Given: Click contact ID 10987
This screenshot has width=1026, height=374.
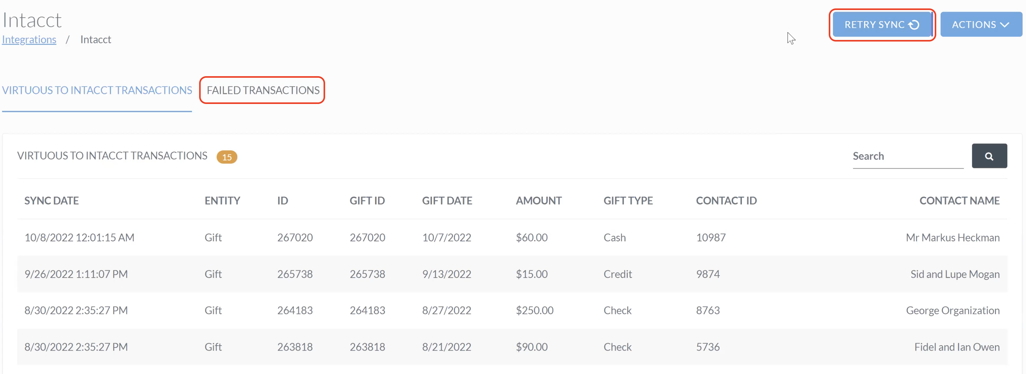Looking at the screenshot, I should click(711, 238).
